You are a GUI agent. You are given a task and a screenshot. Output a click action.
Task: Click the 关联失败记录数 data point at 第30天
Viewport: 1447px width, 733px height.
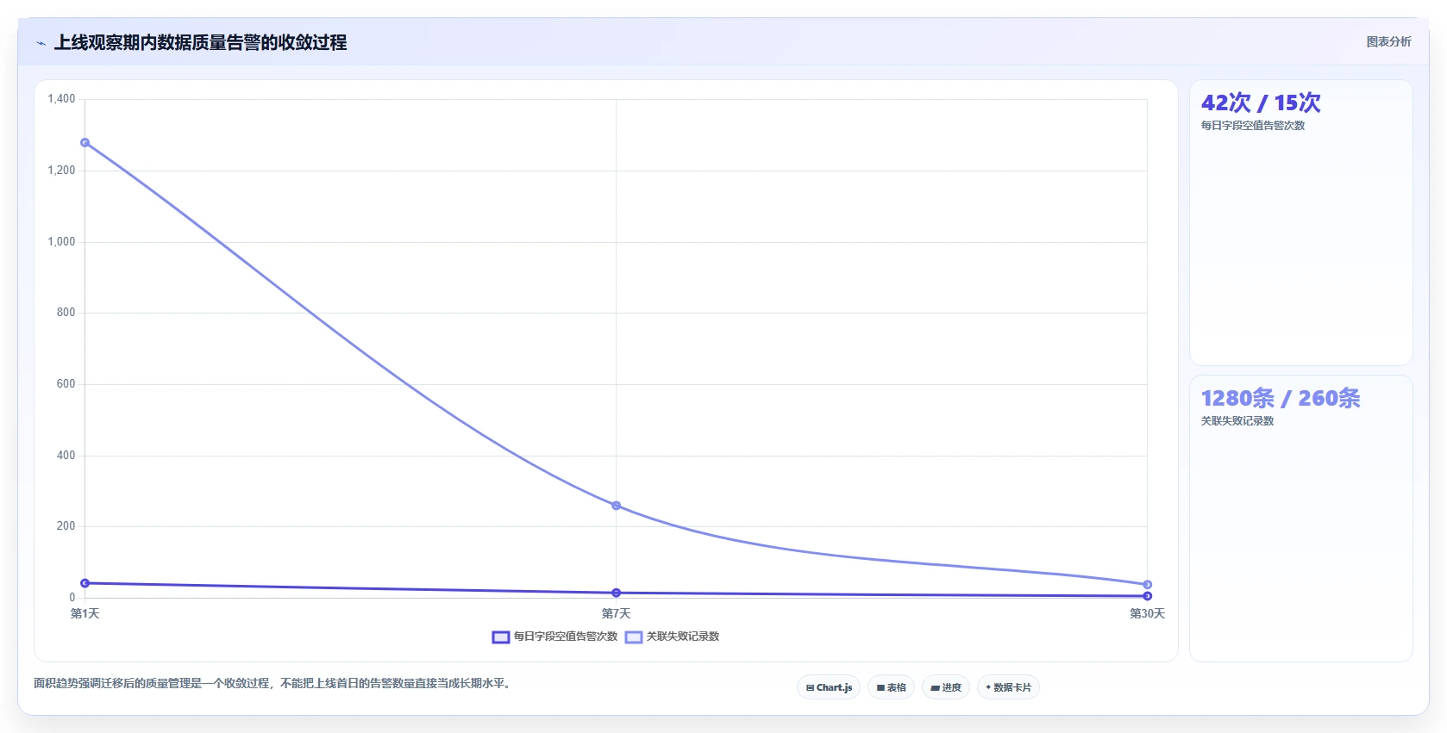click(x=1147, y=585)
